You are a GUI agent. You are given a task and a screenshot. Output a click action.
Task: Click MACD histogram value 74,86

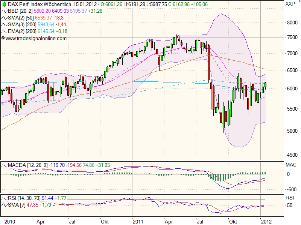pos(88,165)
